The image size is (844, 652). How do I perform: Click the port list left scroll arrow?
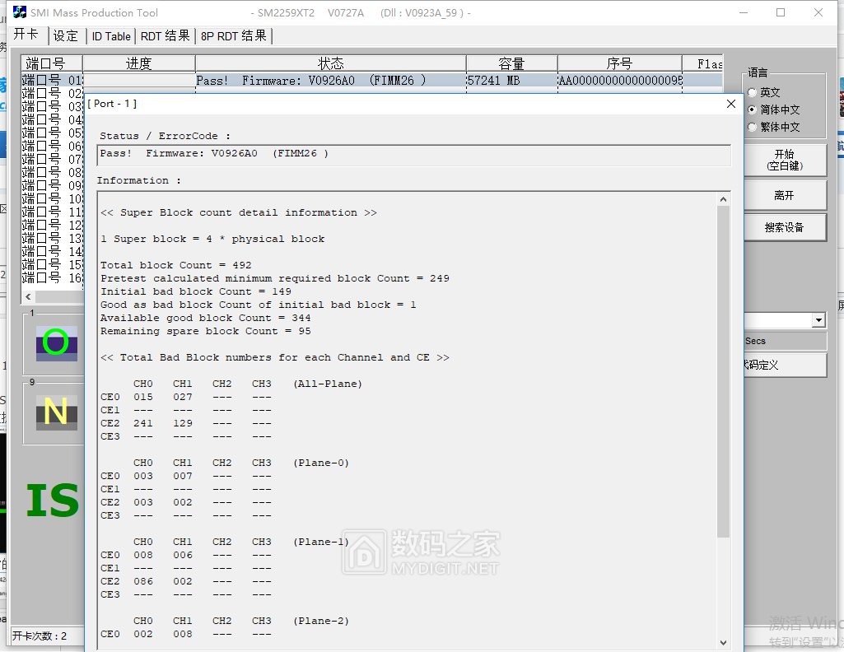(29, 296)
